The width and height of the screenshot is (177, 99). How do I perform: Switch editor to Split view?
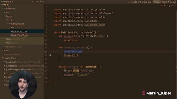(164, 2)
